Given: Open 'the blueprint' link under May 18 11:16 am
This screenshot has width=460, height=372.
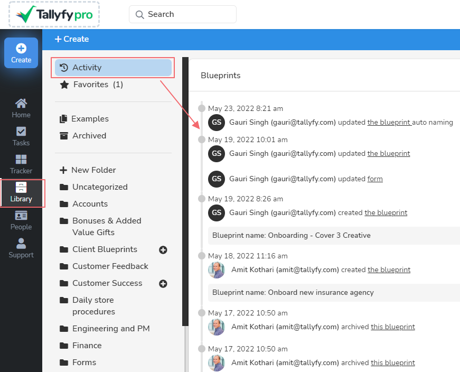Looking at the screenshot, I should (389, 269).
